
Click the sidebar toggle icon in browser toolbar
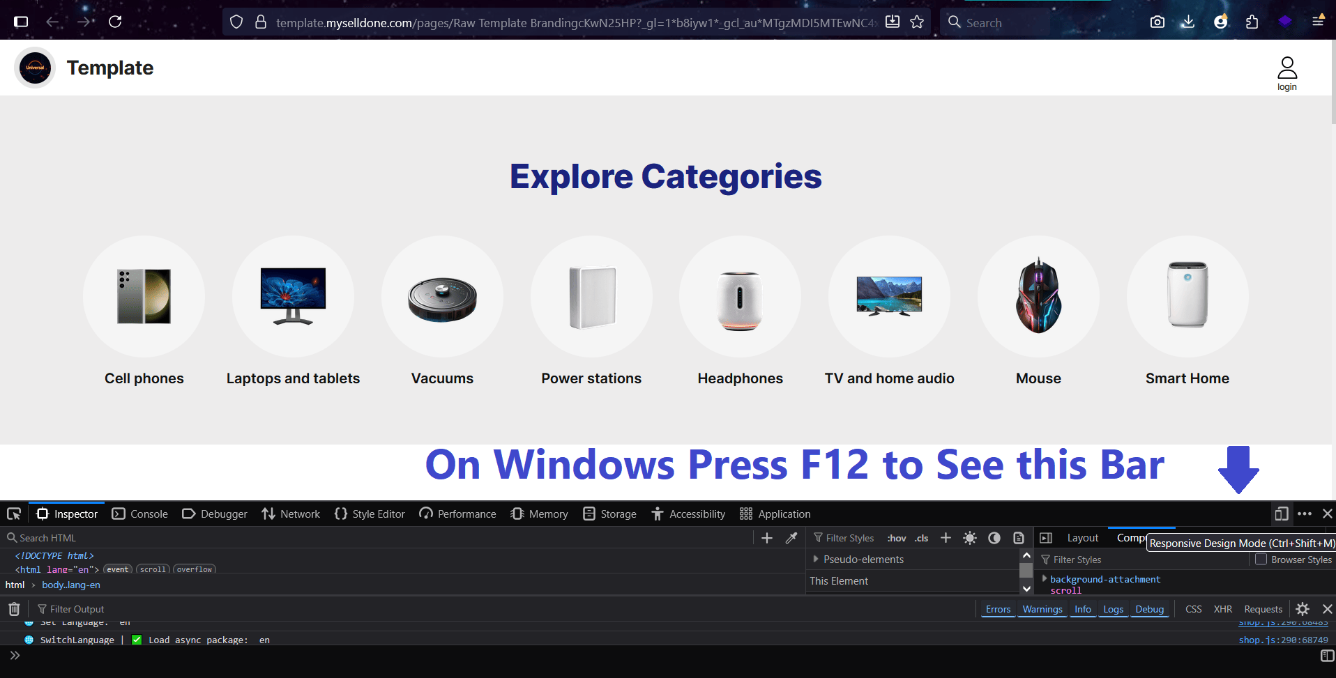tap(21, 22)
